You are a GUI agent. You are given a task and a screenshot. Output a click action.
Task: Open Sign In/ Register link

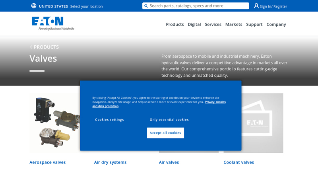click(273, 6)
